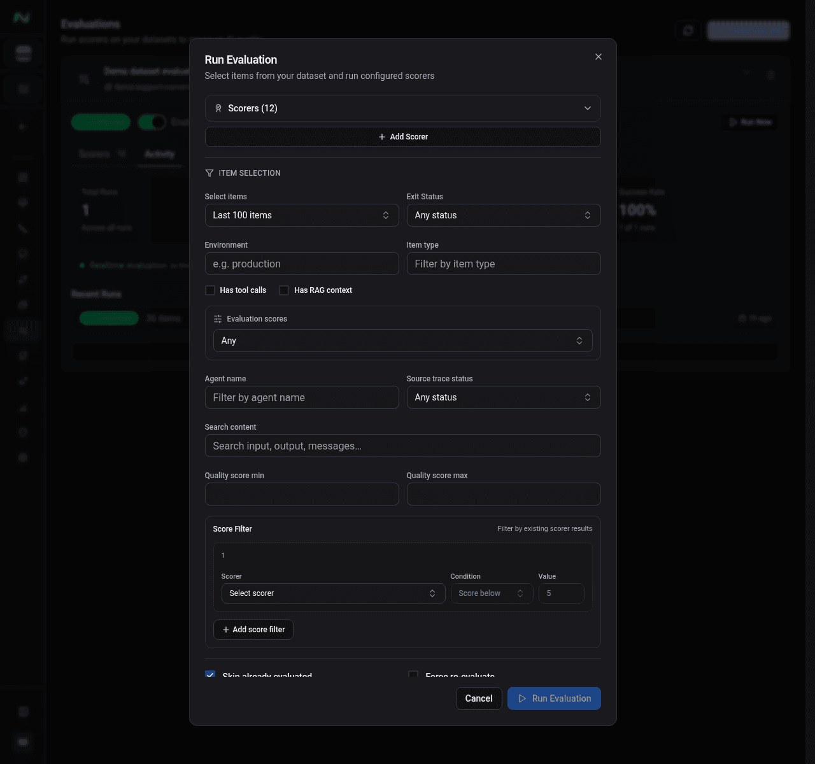Switch to the Activity tab behind the dialog
The width and height of the screenshot is (815, 764).
click(159, 154)
